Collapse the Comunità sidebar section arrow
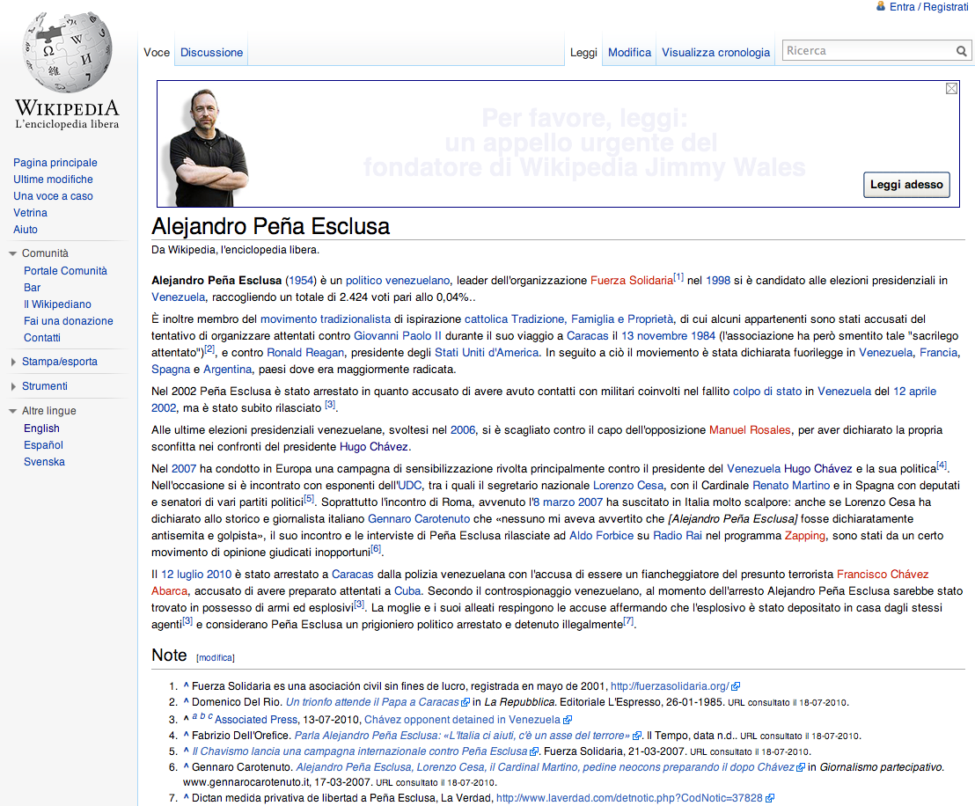 point(13,253)
